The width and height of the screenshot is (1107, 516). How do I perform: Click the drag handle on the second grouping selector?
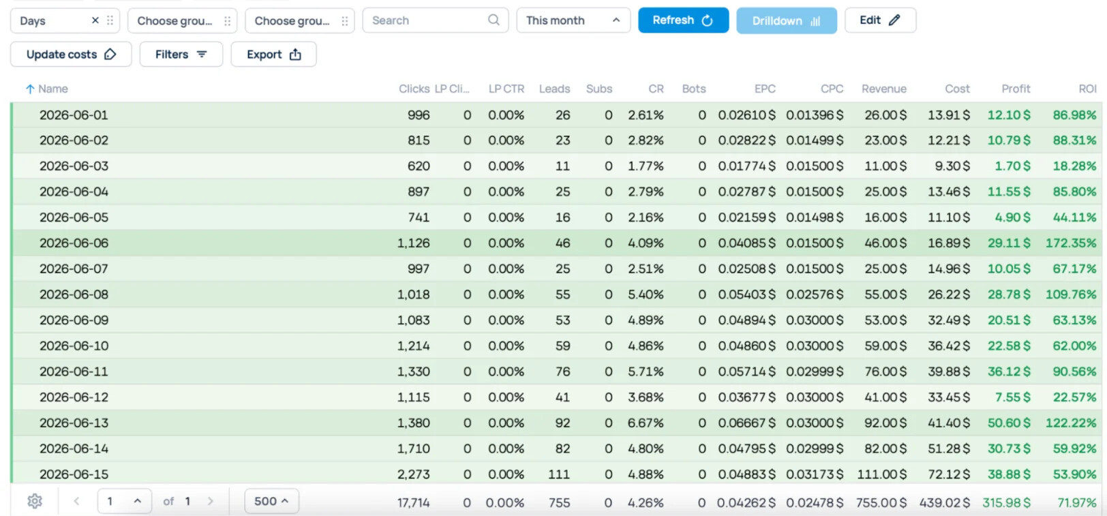[228, 21]
